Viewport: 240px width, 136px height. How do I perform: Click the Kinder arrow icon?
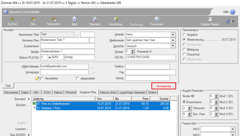pos(193,96)
